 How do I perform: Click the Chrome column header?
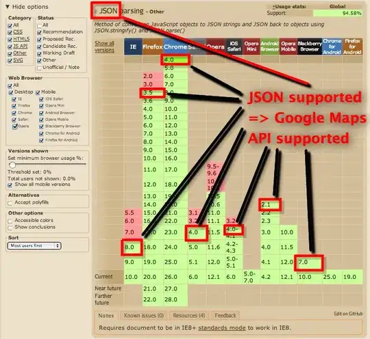point(175,46)
